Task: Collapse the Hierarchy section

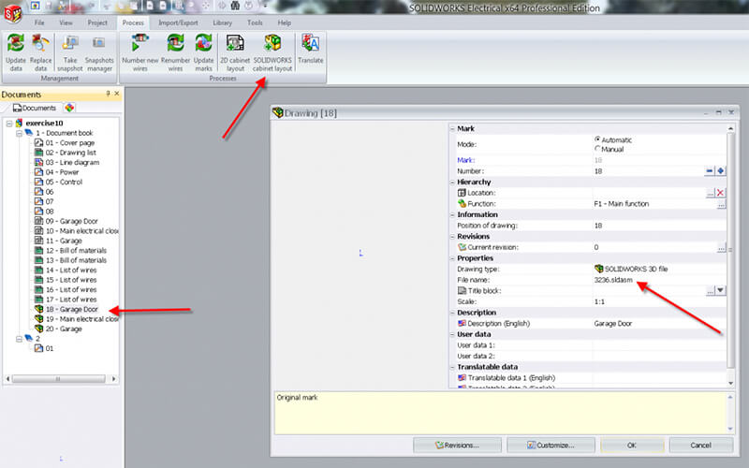Action: pos(452,183)
